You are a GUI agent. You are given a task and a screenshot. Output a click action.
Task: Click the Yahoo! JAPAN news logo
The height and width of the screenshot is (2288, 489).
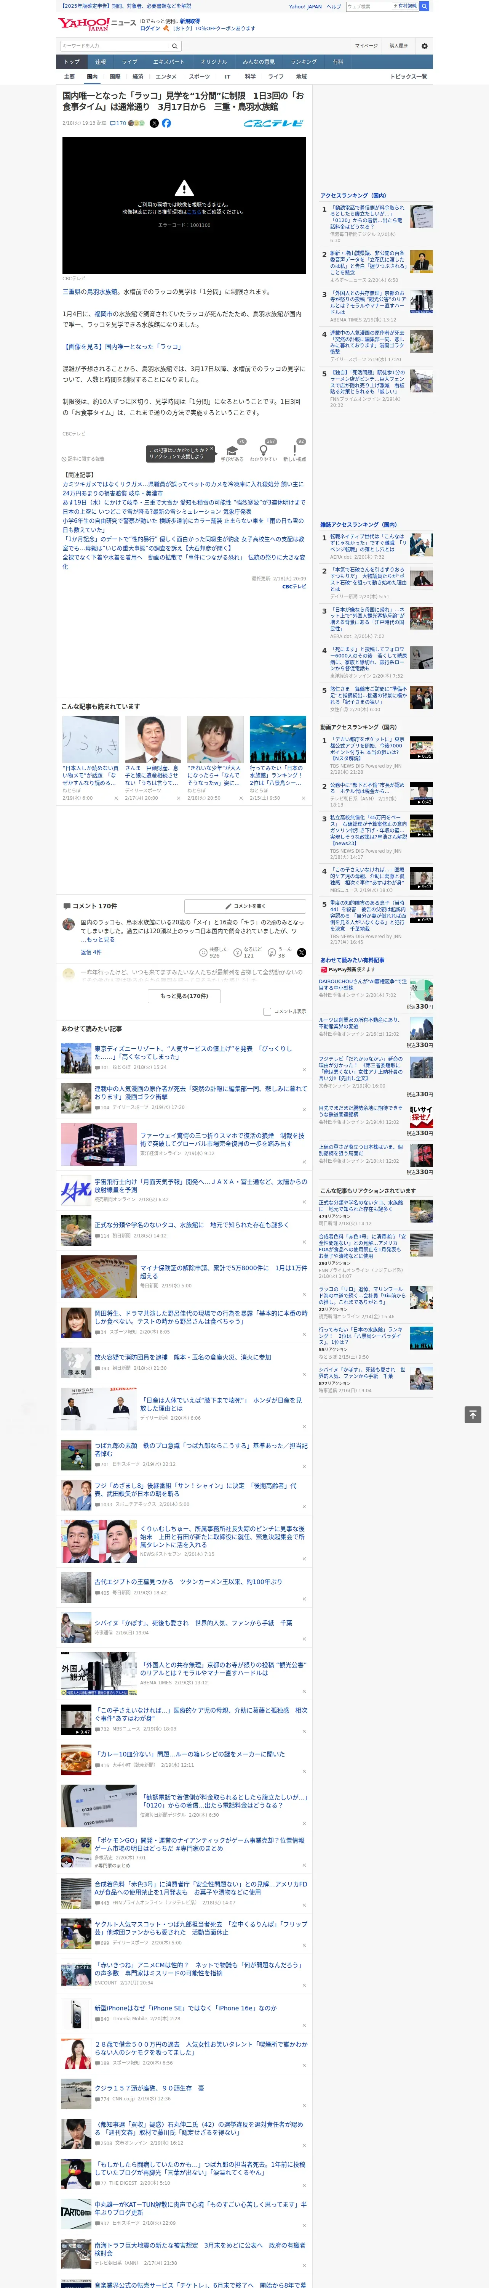click(97, 24)
